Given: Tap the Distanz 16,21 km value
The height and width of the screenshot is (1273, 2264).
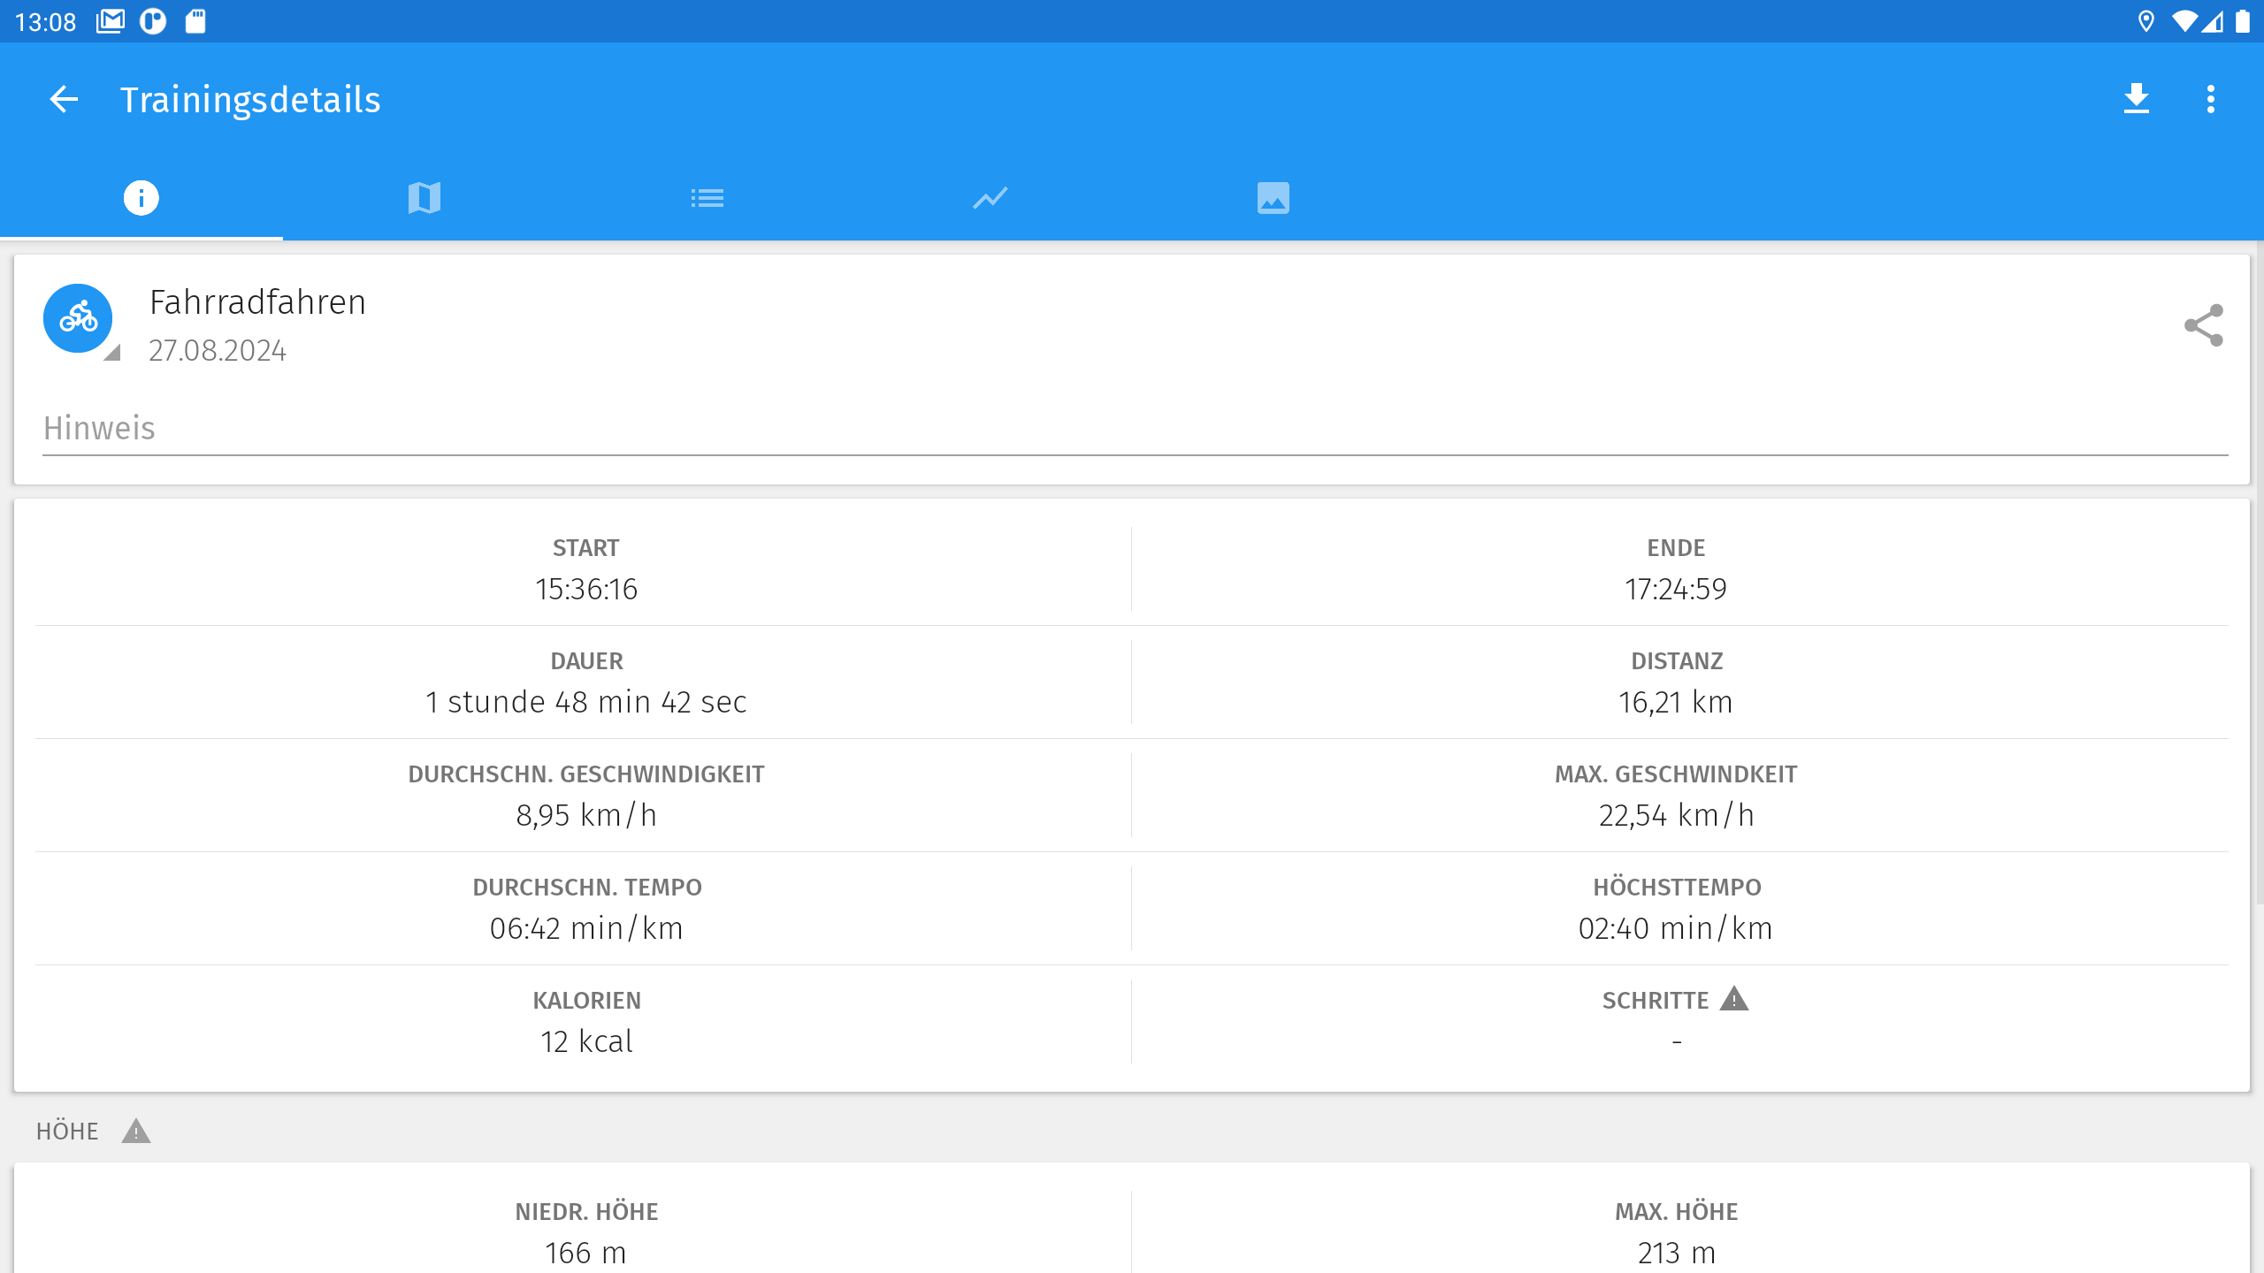Looking at the screenshot, I should (1676, 702).
